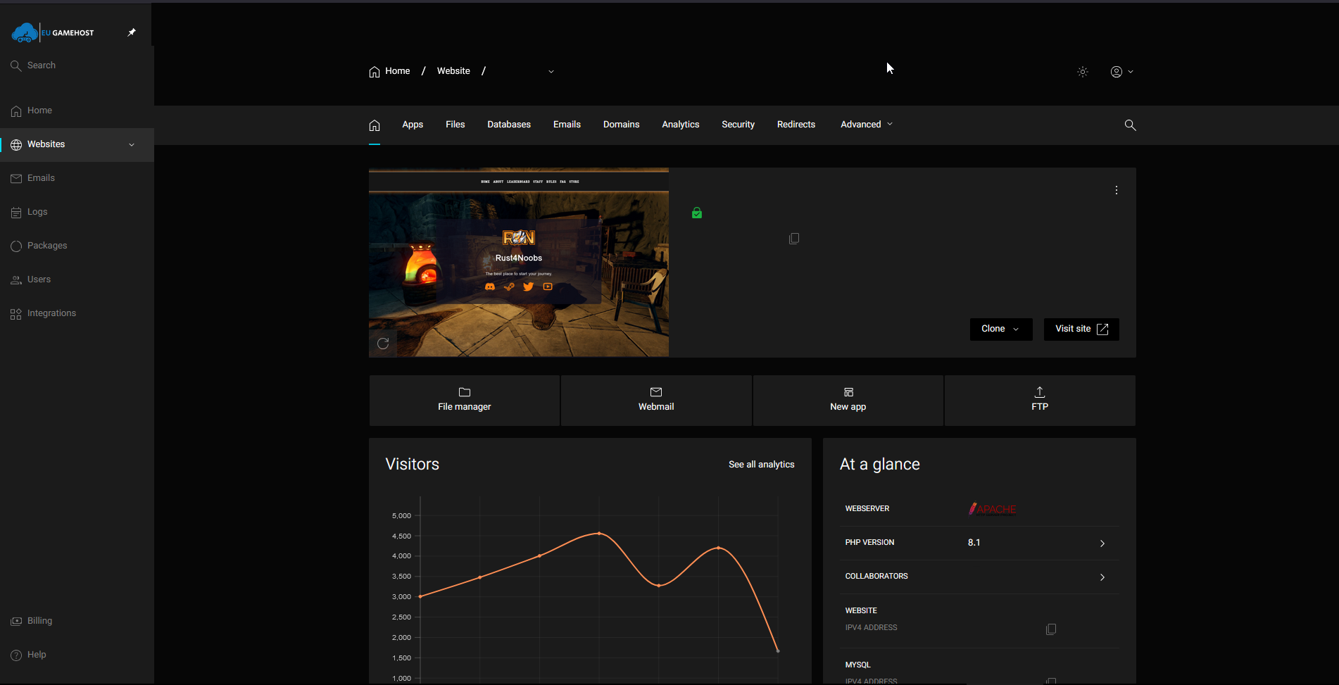Open the three-dot website options menu
Screen dimensions: 1339x685
click(1117, 191)
